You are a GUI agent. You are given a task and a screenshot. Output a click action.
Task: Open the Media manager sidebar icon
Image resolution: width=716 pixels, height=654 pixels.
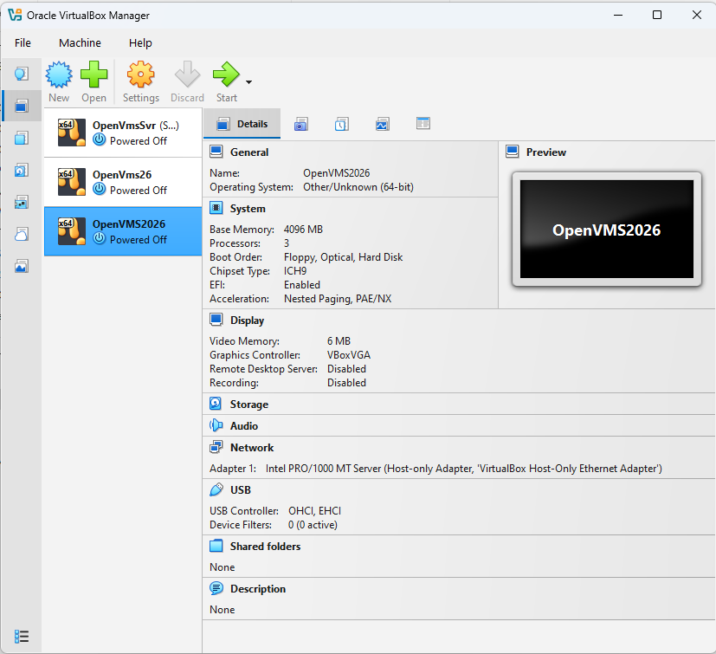coord(22,170)
